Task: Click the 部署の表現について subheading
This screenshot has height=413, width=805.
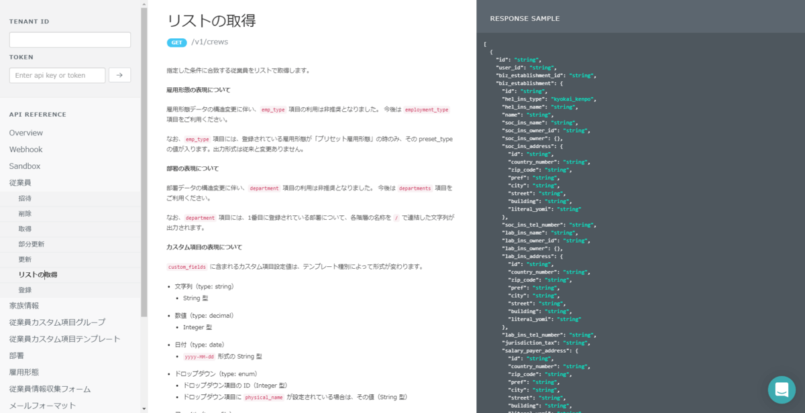Action: click(x=193, y=168)
